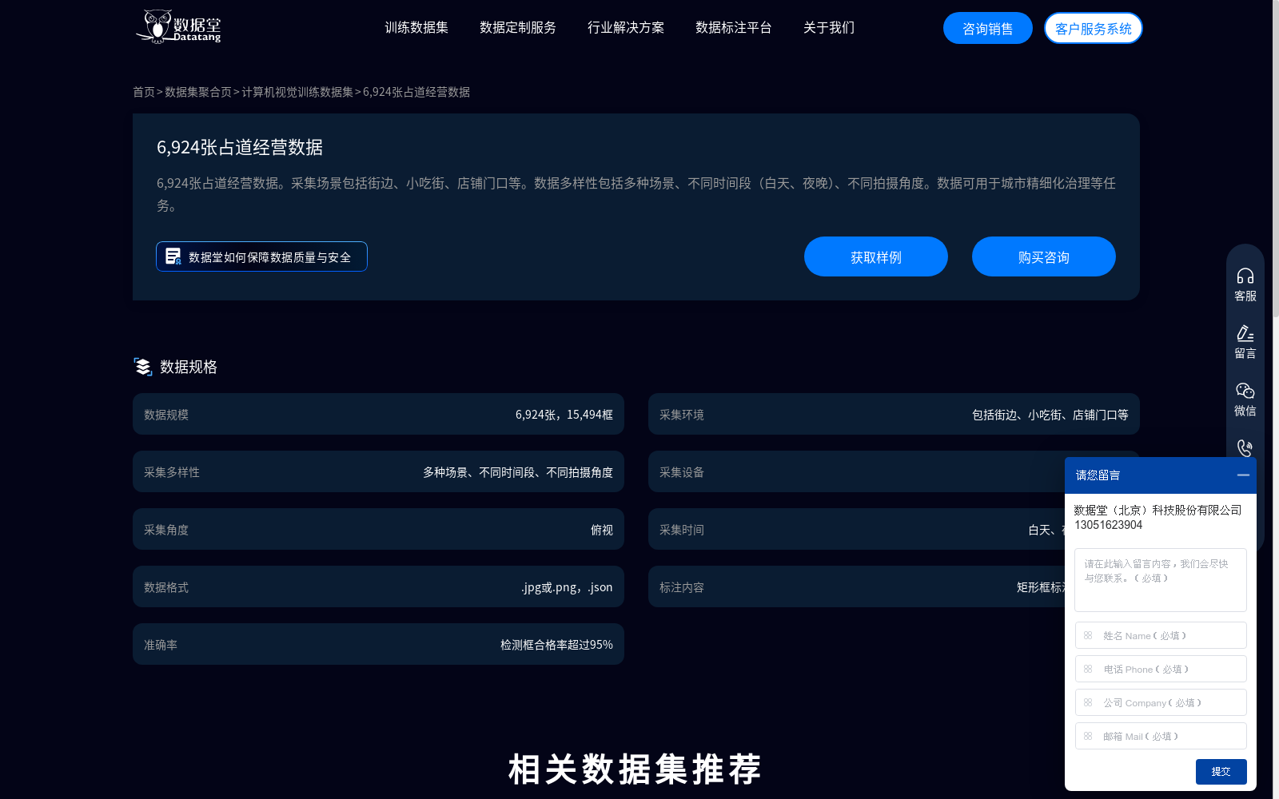
Task: Focus the 邮箱 Mail input field
Action: (1161, 736)
